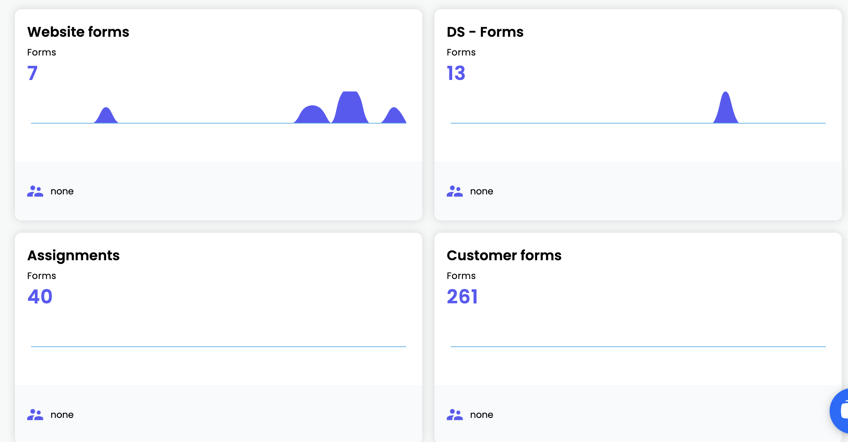Viewport: 848px width, 442px height.
Task: Click the single spike in DS - Forms chart
Action: (726, 108)
